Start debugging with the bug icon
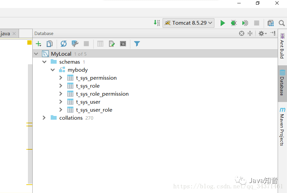The image size is (287, 193). coord(234,23)
